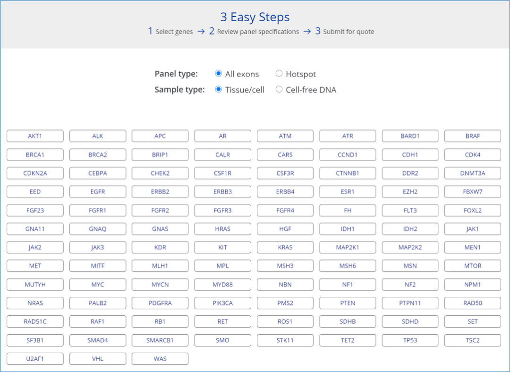Select the EGFR gene button
This screenshot has height=372, width=510.
tap(98, 192)
